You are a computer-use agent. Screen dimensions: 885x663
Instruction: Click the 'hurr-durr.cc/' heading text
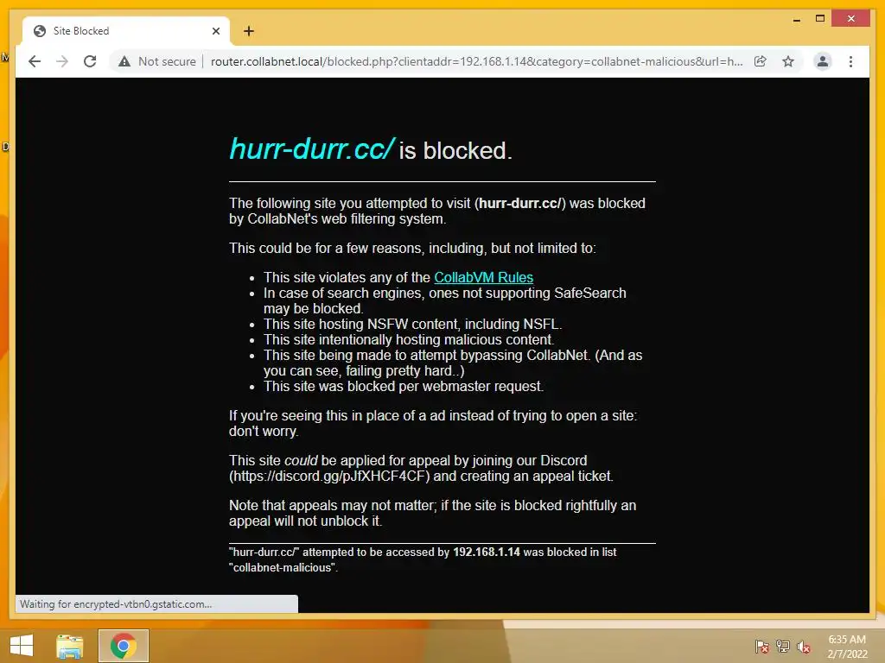(x=312, y=148)
